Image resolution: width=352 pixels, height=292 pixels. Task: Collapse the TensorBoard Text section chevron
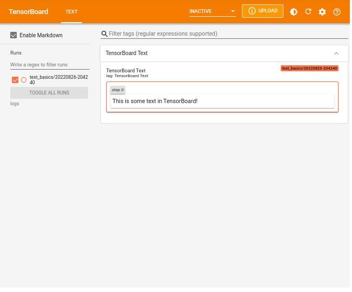click(x=336, y=53)
